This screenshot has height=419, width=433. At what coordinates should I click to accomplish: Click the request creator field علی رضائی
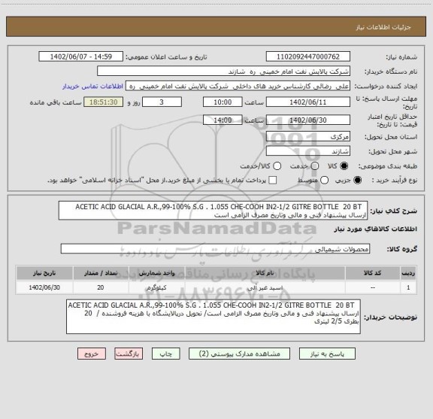[x=238, y=87]
